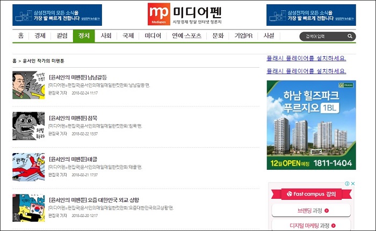Click summary text of 남남갈등 article

[x=99, y=85]
